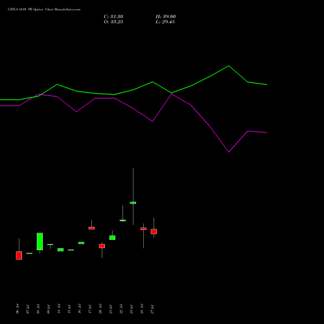Select the red candle for 06 Jul
Image resolution: width=324 pixels, height=324 pixels.
(x=19, y=255)
